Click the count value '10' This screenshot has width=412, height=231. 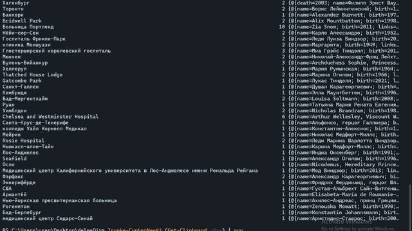282,27
